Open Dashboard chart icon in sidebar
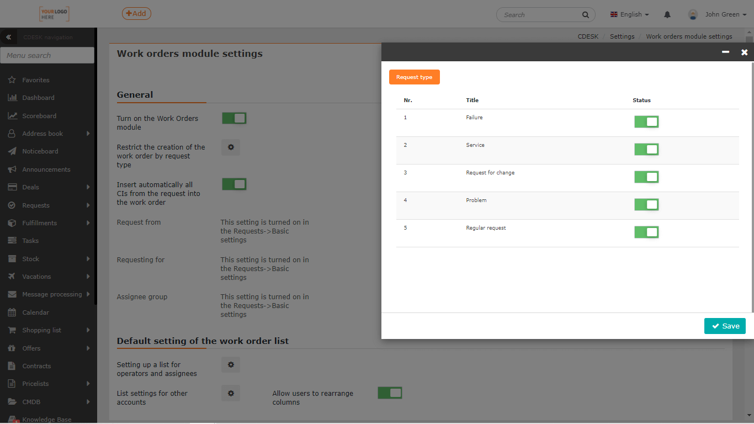The image size is (754, 424). pyautogui.click(x=12, y=98)
